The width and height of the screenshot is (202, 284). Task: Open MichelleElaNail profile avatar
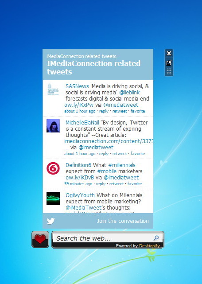pos(53,126)
